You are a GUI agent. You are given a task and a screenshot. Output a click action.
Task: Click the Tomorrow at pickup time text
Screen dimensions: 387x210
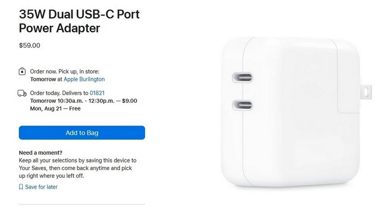[46, 79]
